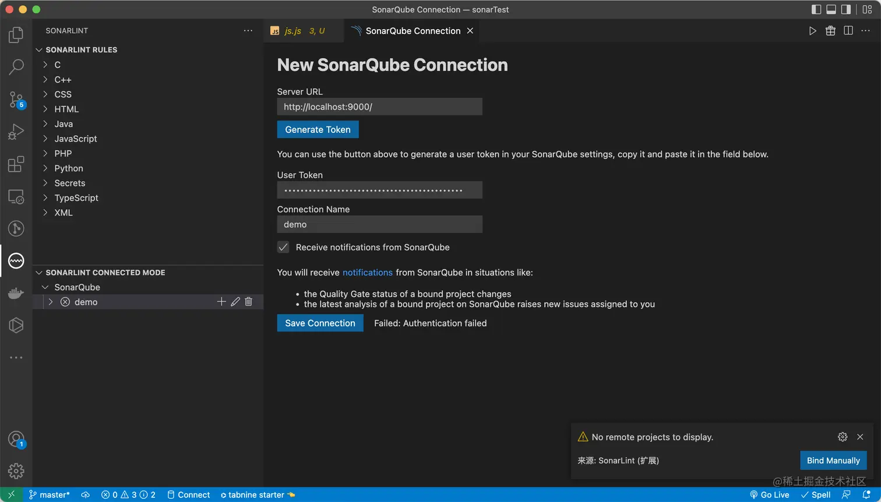Select the SonarLint activity bar icon
This screenshot has height=502, width=881.
point(16,261)
